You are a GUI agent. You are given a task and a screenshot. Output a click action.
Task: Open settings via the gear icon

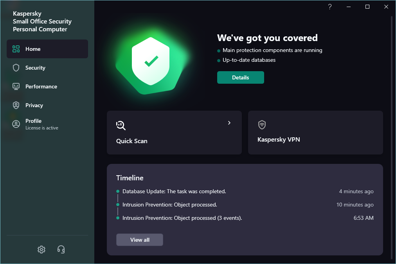[41, 249]
